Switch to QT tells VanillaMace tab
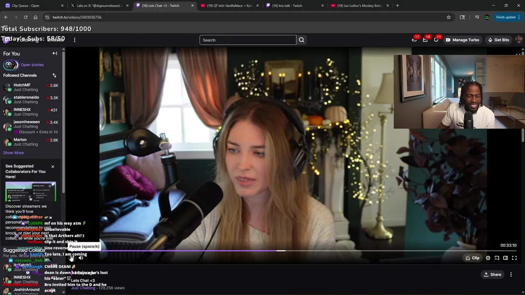This screenshot has width=525, height=295. pos(229,6)
